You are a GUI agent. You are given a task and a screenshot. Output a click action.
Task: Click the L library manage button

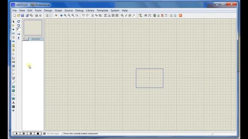point(27,39)
